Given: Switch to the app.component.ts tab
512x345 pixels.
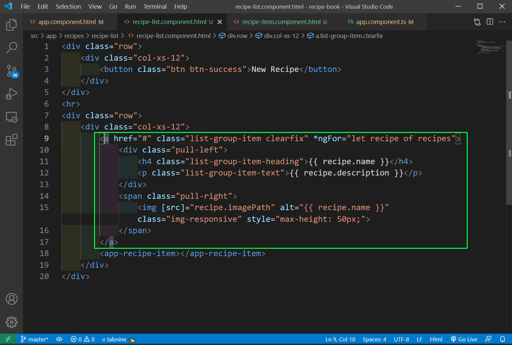Looking at the screenshot, I should point(384,22).
